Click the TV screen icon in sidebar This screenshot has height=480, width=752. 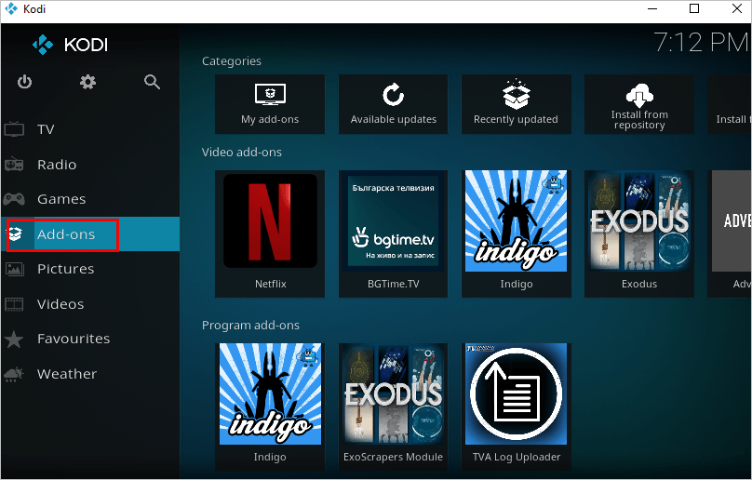14,129
